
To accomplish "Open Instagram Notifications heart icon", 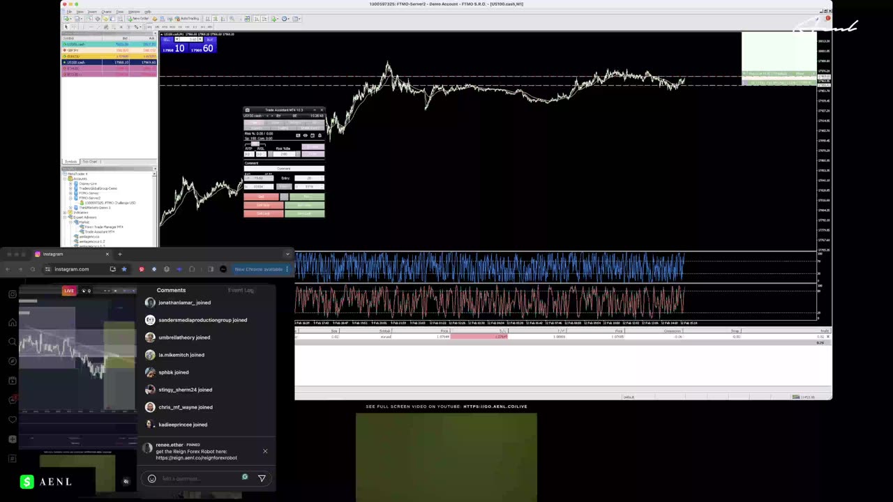I will (x=13, y=420).
